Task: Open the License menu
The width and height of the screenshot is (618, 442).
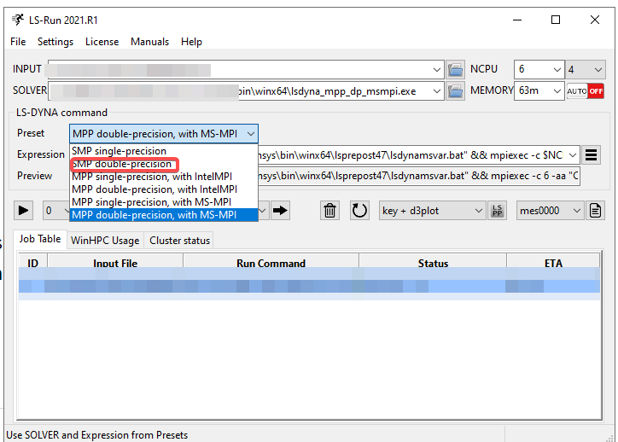Action: click(x=102, y=42)
